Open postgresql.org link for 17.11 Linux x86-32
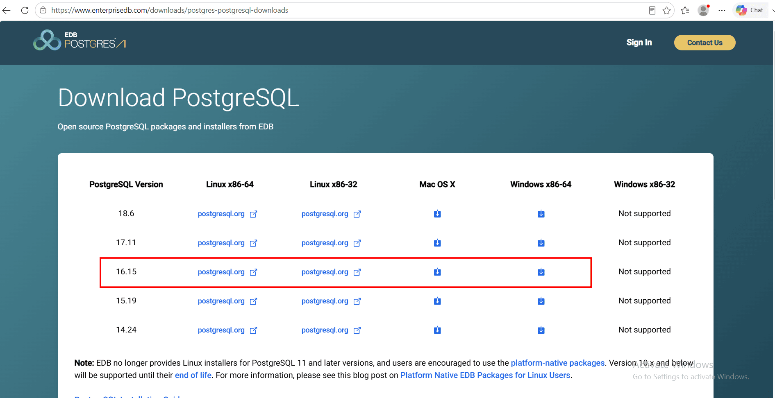 [331, 243]
